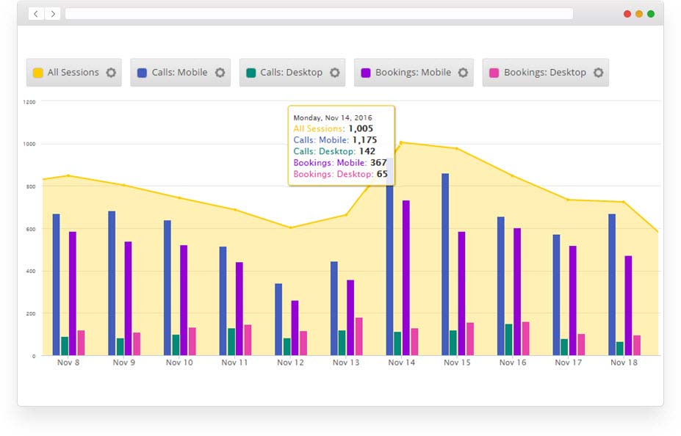681x436 pixels.
Task: Toggle the Calls: Mobile series label
Action: point(179,73)
